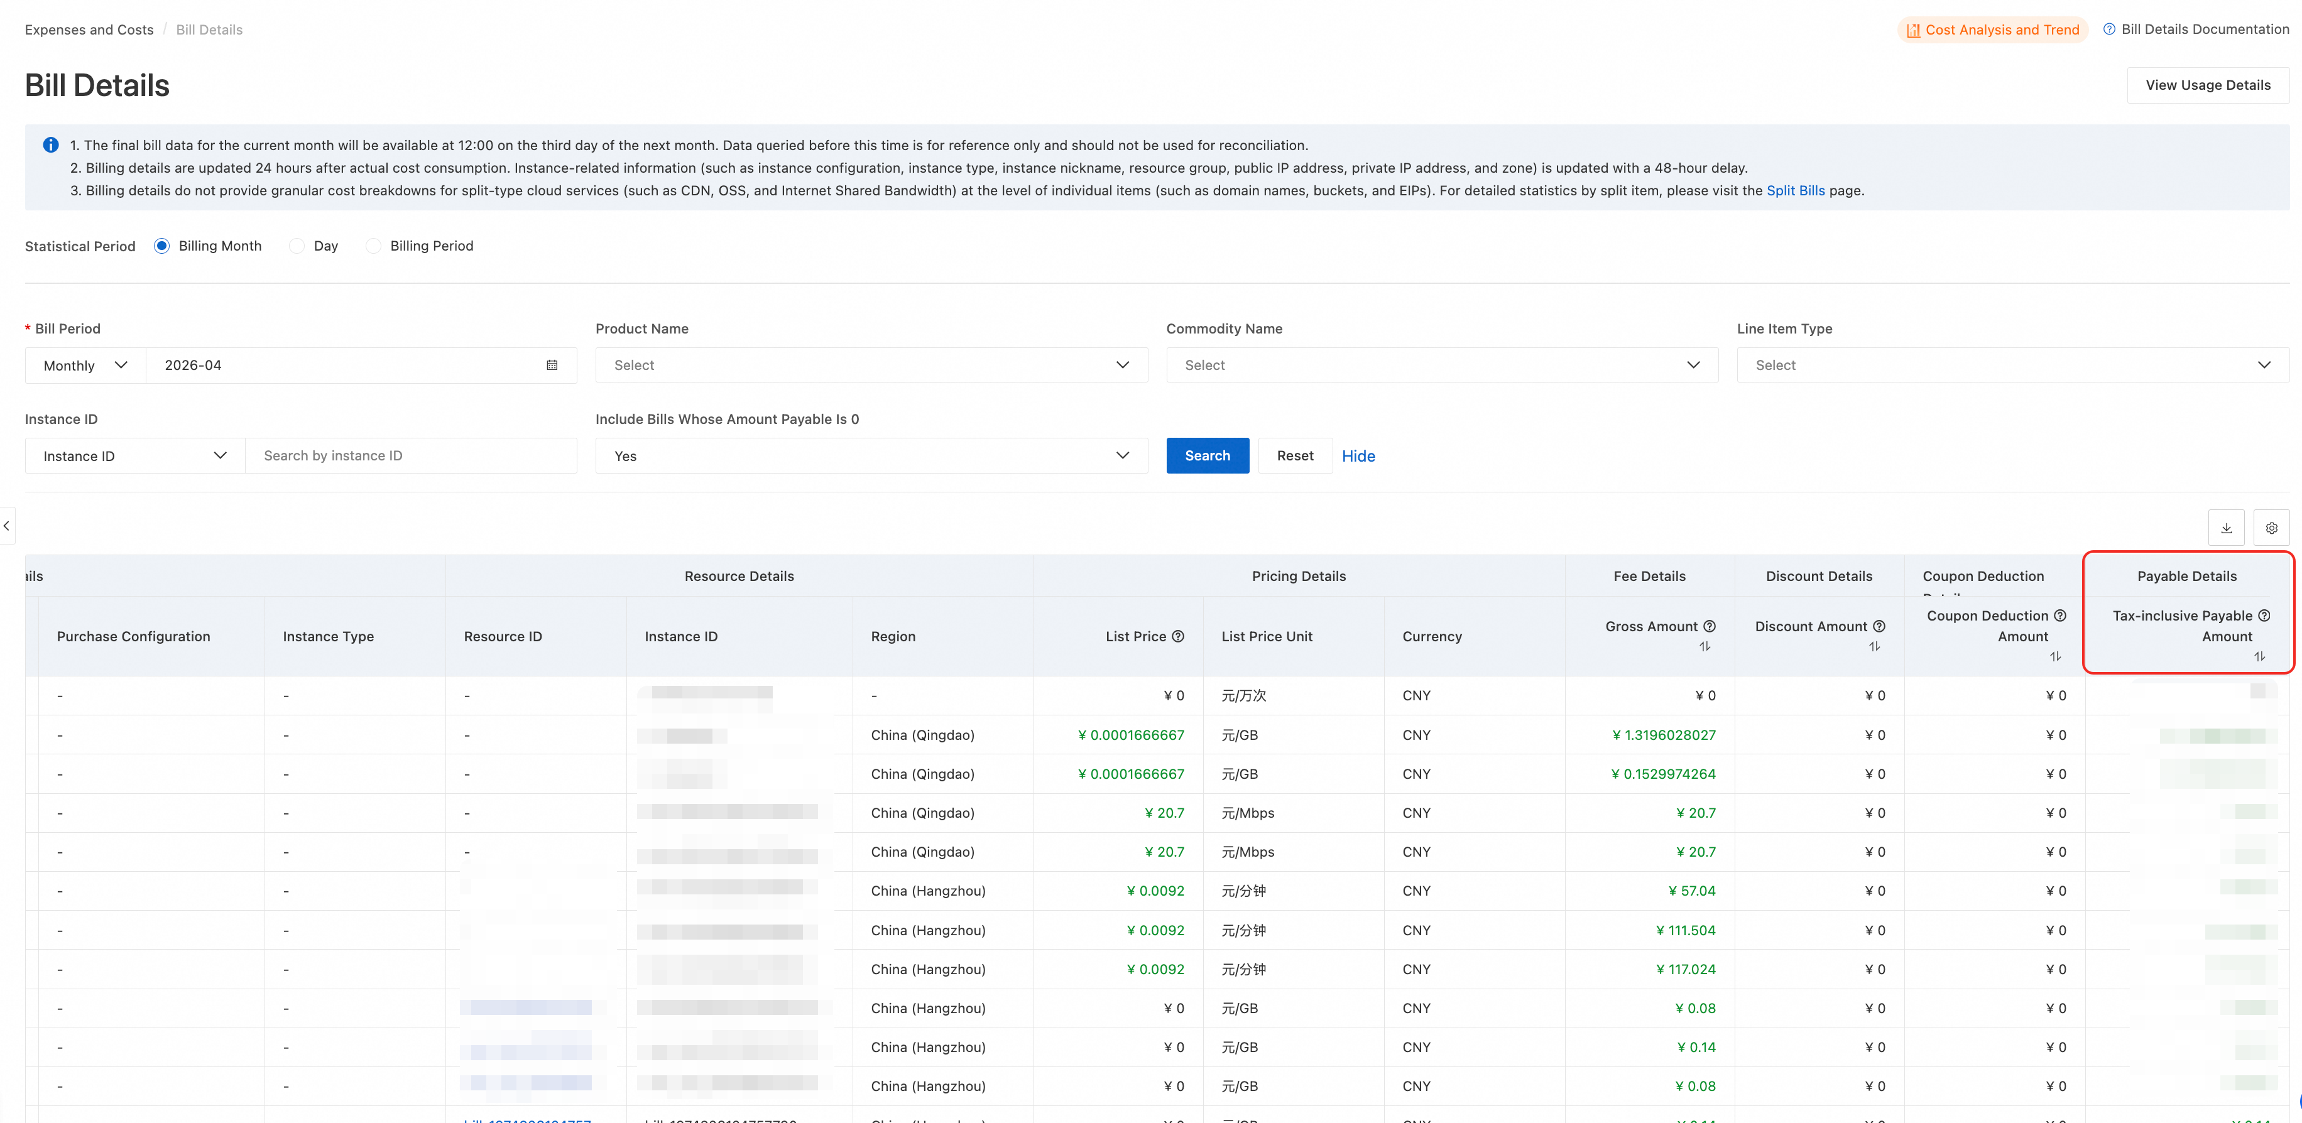This screenshot has height=1123, width=2302.
Task: Click the Instance Type column header
Action: click(x=328, y=636)
